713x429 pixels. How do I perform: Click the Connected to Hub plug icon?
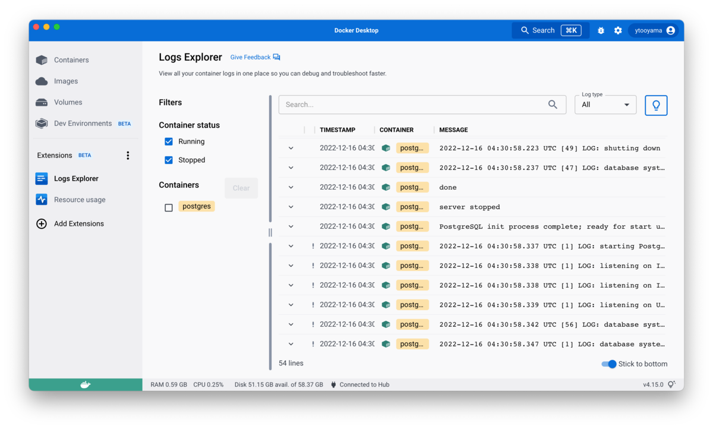[333, 385]
